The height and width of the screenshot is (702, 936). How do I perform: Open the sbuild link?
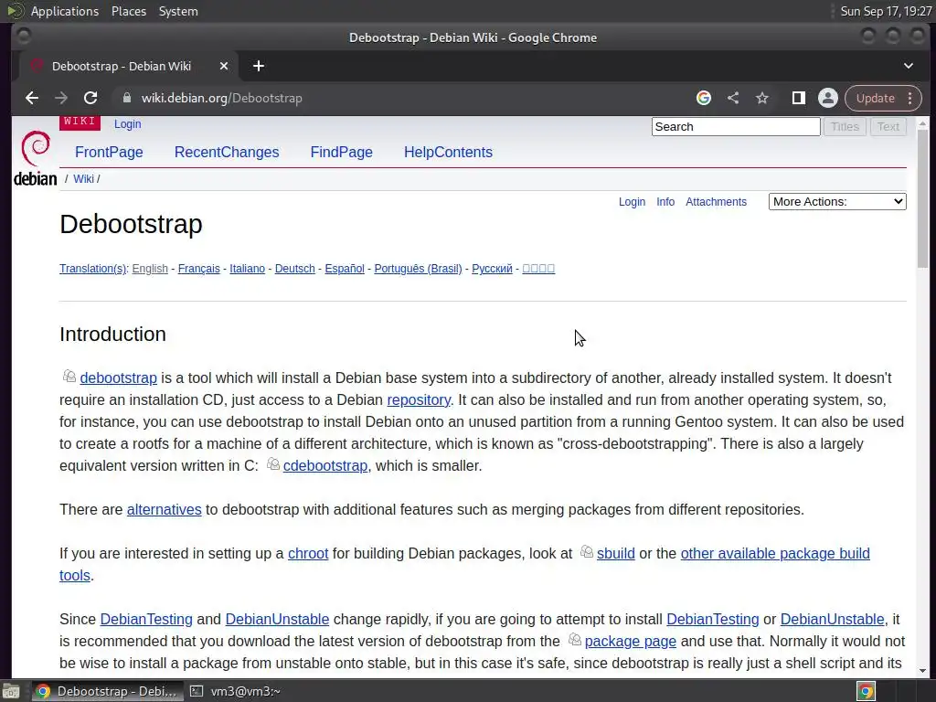615,553
